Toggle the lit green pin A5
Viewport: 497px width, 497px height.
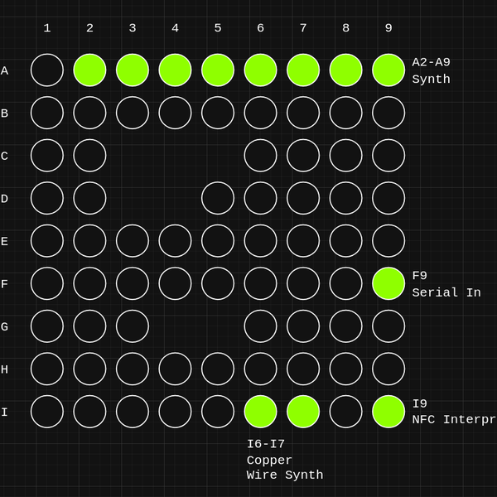point(218,70)
